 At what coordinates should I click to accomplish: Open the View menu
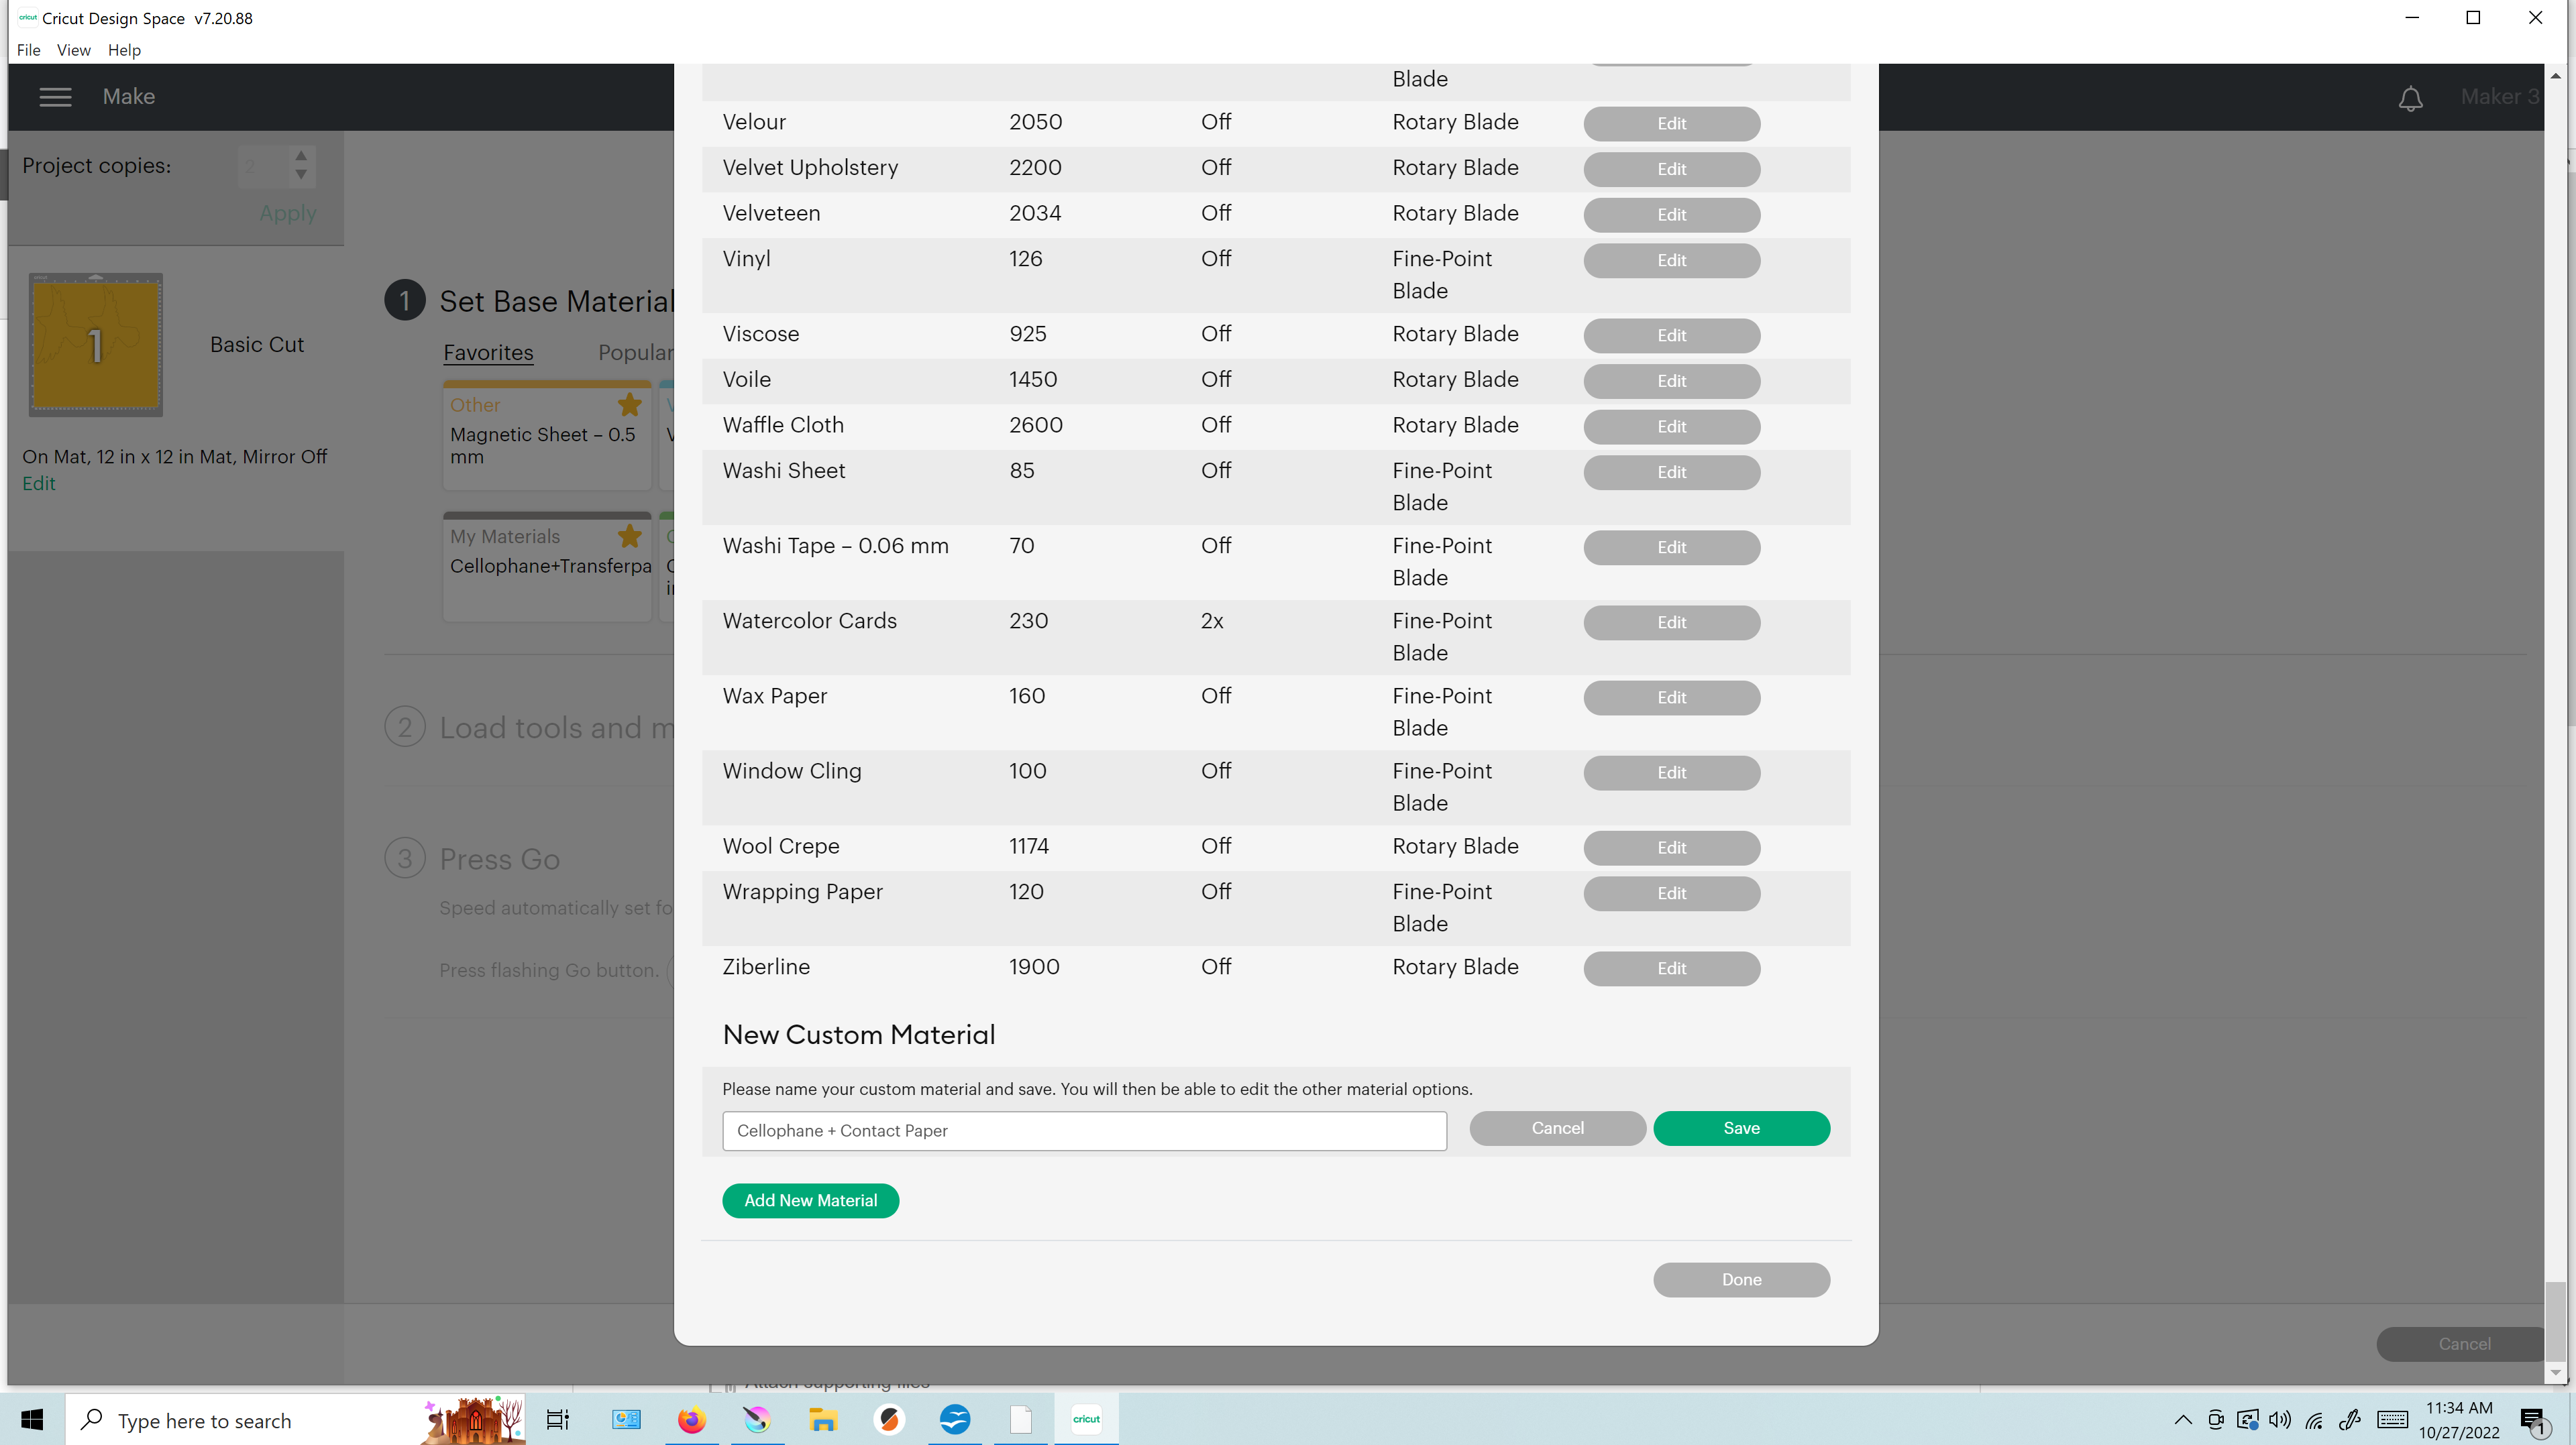coord(73,50)
